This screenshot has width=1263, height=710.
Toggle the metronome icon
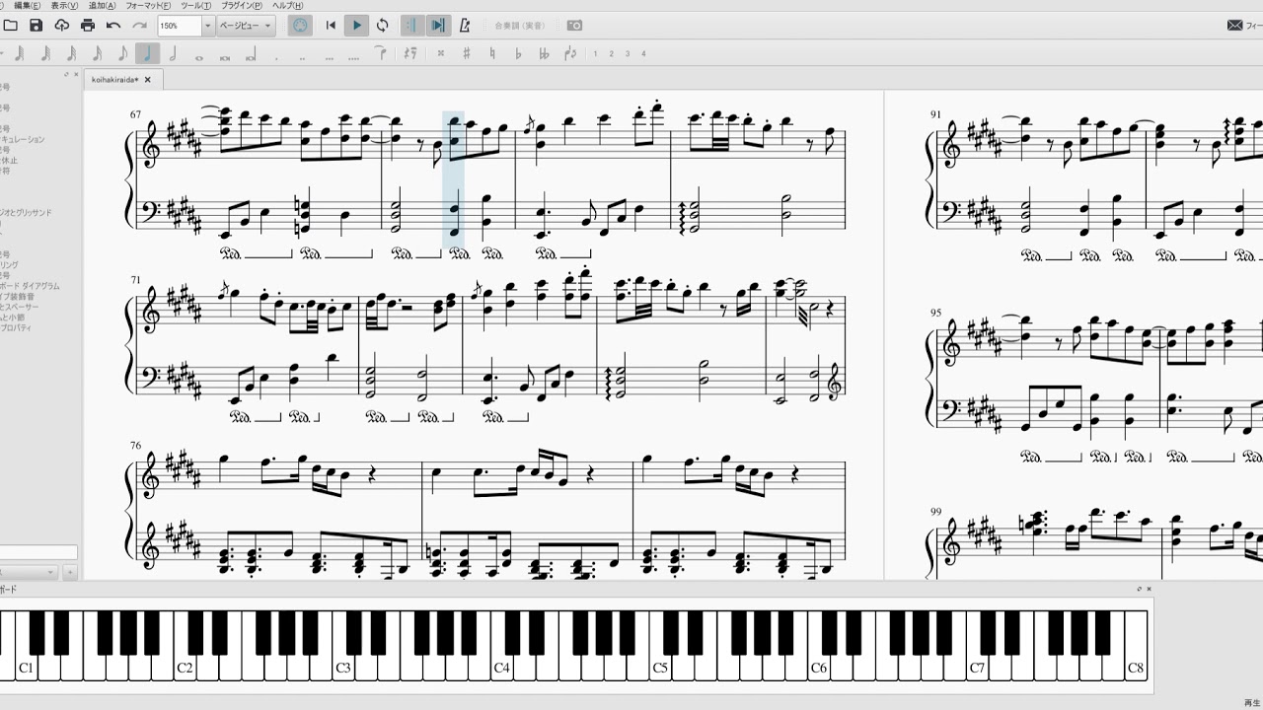[x=465, y=25]
